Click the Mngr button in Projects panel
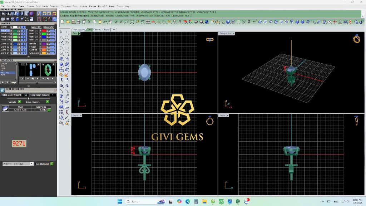 pos(14,83)
